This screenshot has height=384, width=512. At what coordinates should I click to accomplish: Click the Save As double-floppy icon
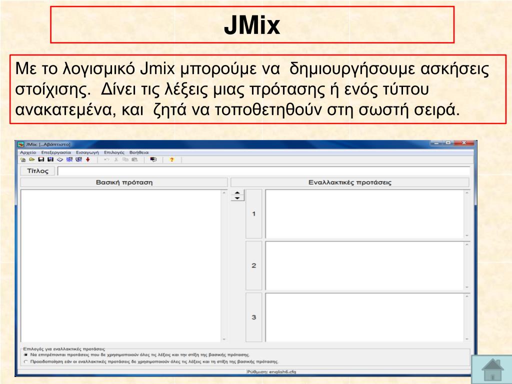click(50, 159)
